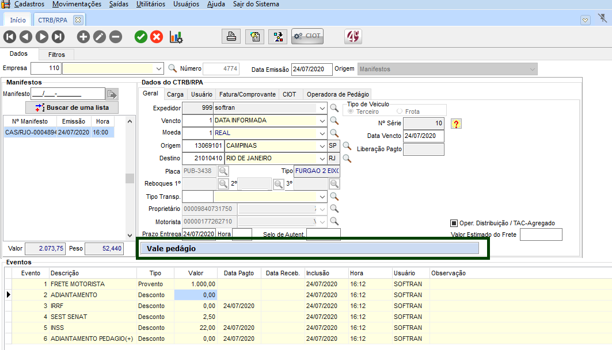612x350 pixels.
Task: Click the Valor Estimado do Frete field
Action: [541, 234]
